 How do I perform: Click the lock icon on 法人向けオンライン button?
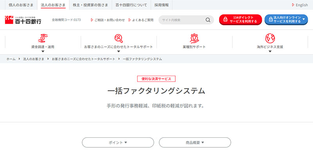(271, 19)
